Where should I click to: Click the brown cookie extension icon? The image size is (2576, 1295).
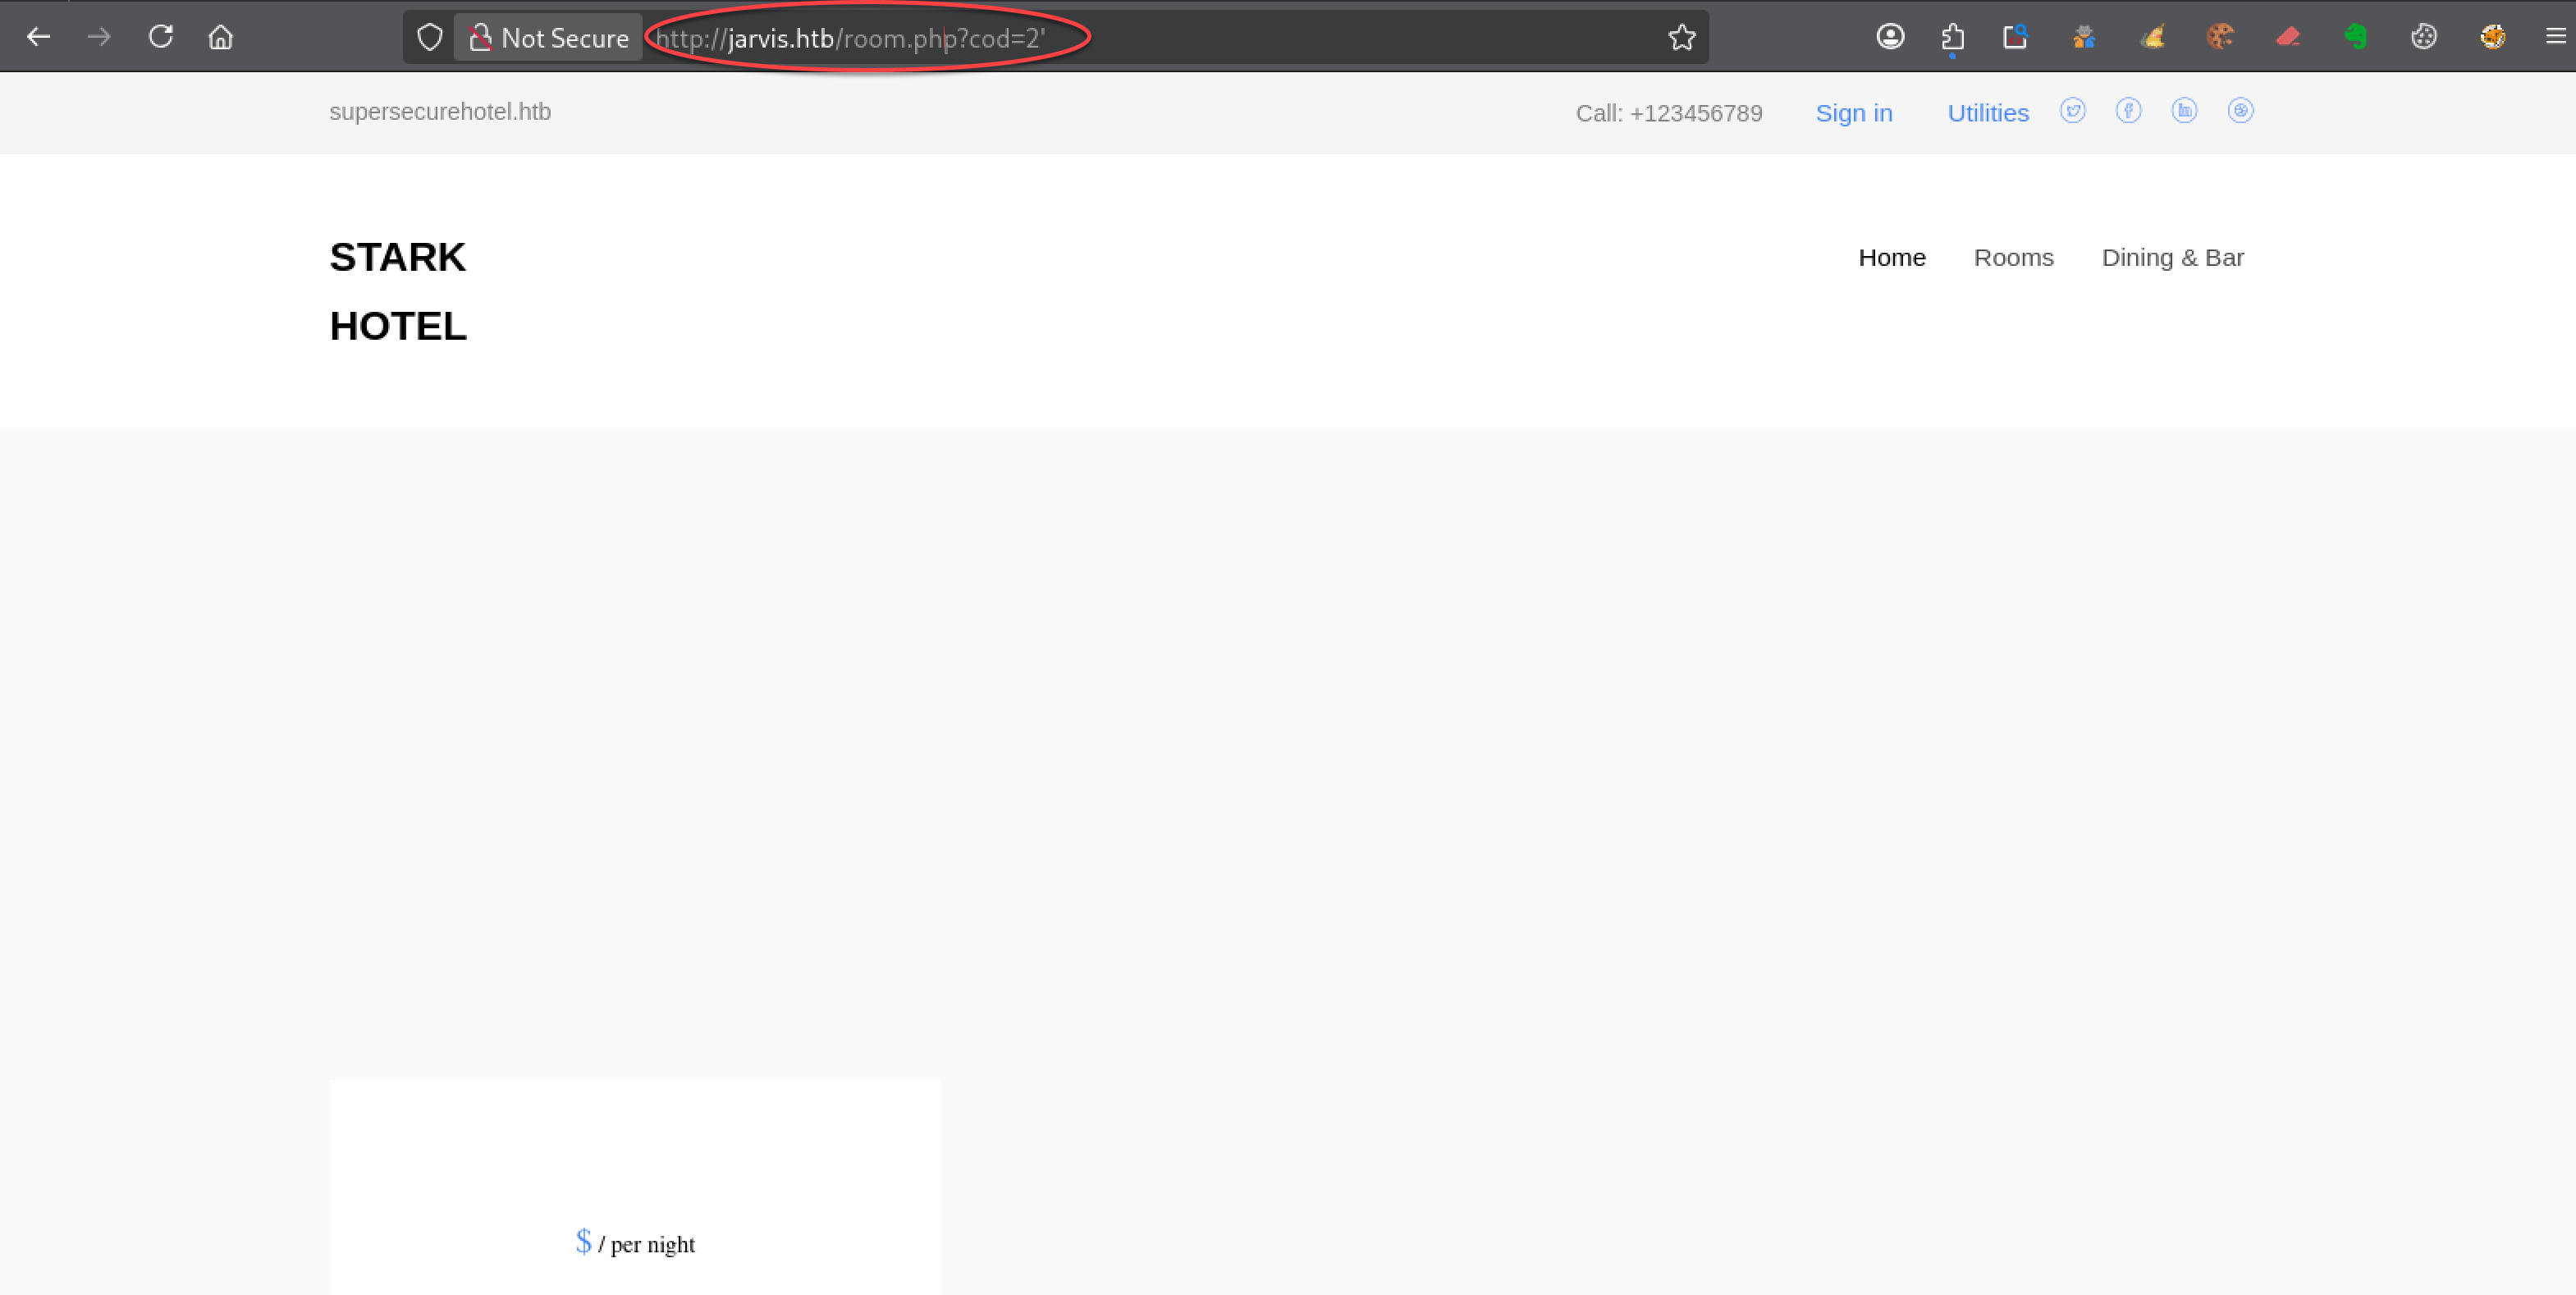(x=2220, y=37)
